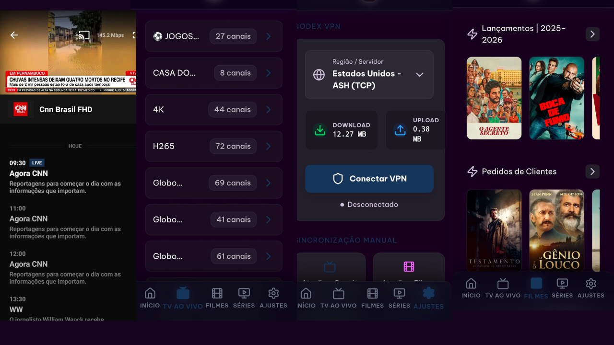
Task: Tap the globe icon in server selector
Action: tap(319, 75)
